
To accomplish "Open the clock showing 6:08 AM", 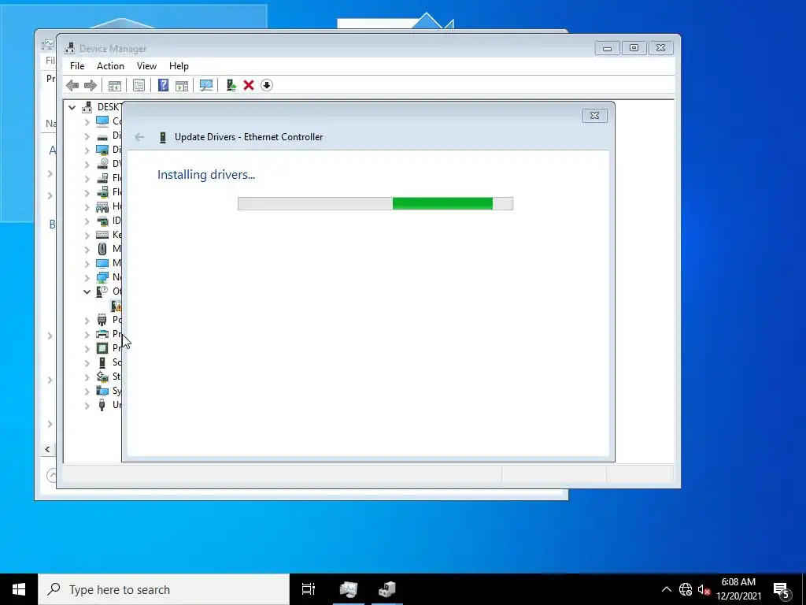I will 738,589.
